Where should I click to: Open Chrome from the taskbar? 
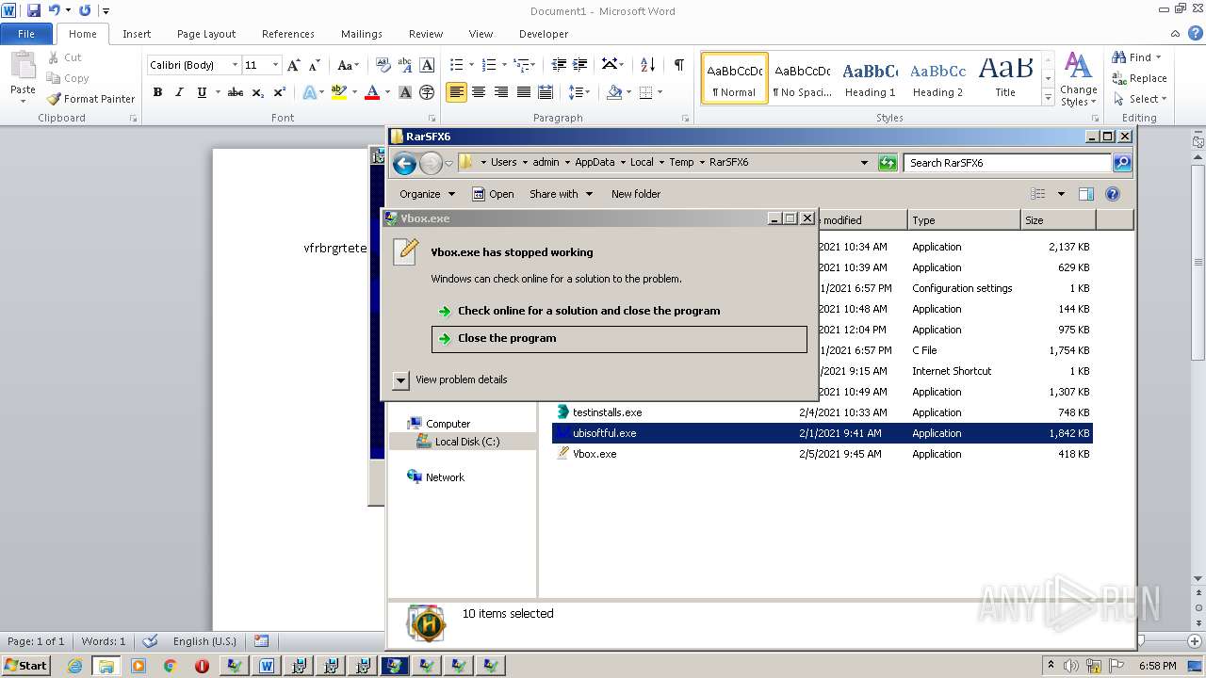pos(171,666)
